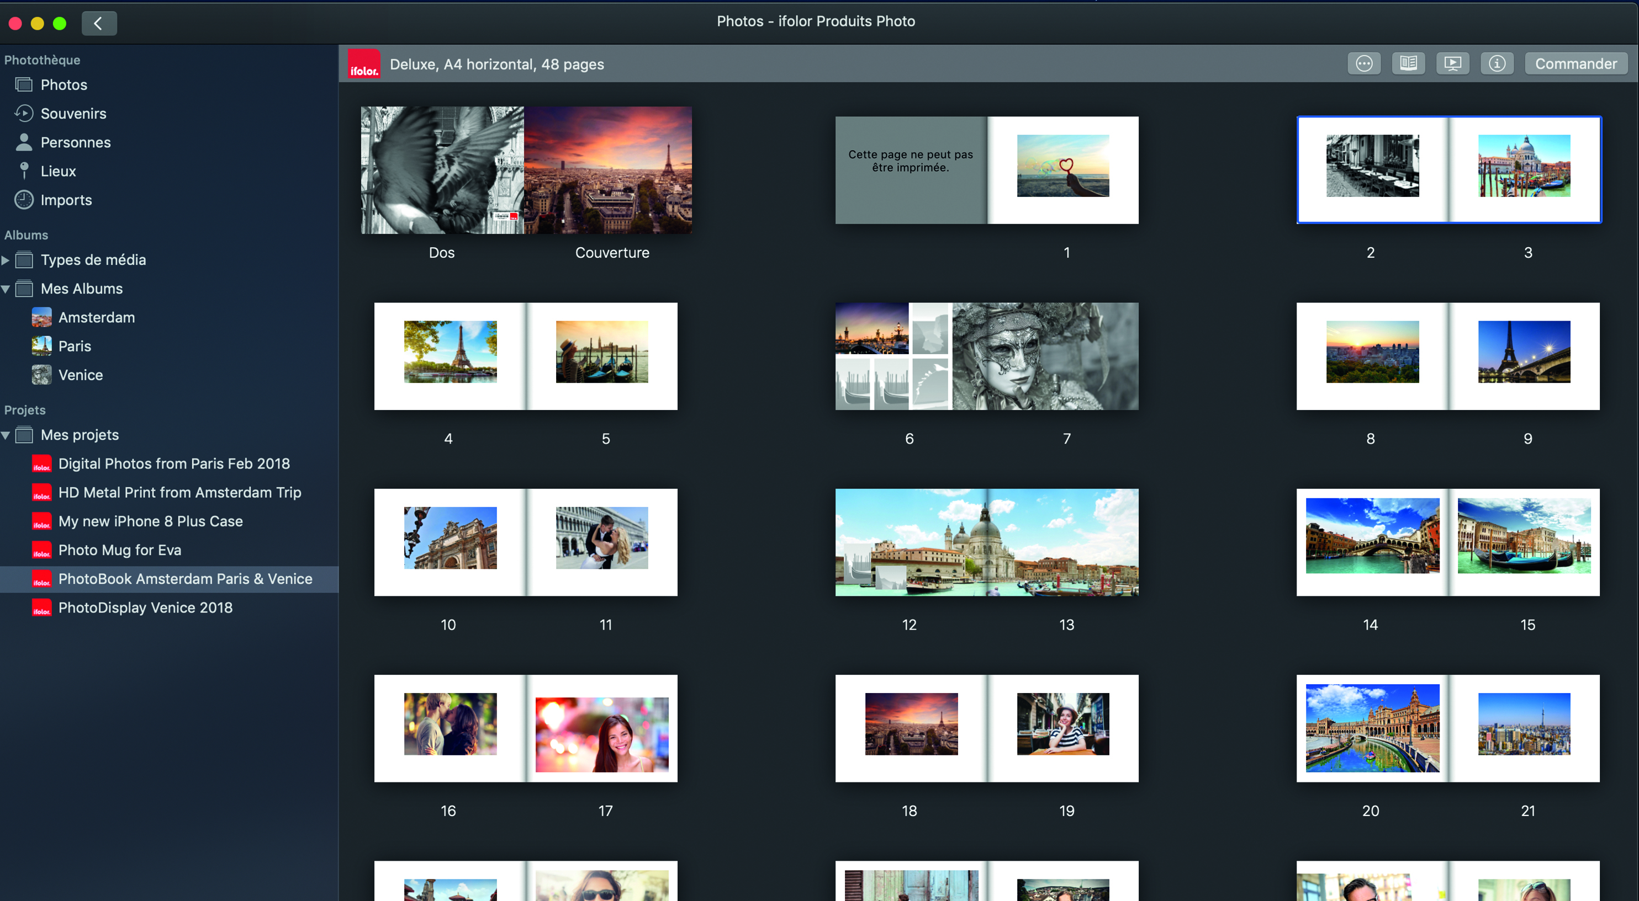The image size is (1639, 901).
Task: Select page 5 gondolas photo
Action: 602,351
